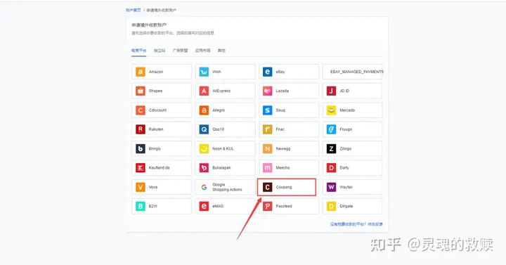This screenshot has height=265, width=506.
Task: Open the 应用市场 tab
Action: point(202,51)
